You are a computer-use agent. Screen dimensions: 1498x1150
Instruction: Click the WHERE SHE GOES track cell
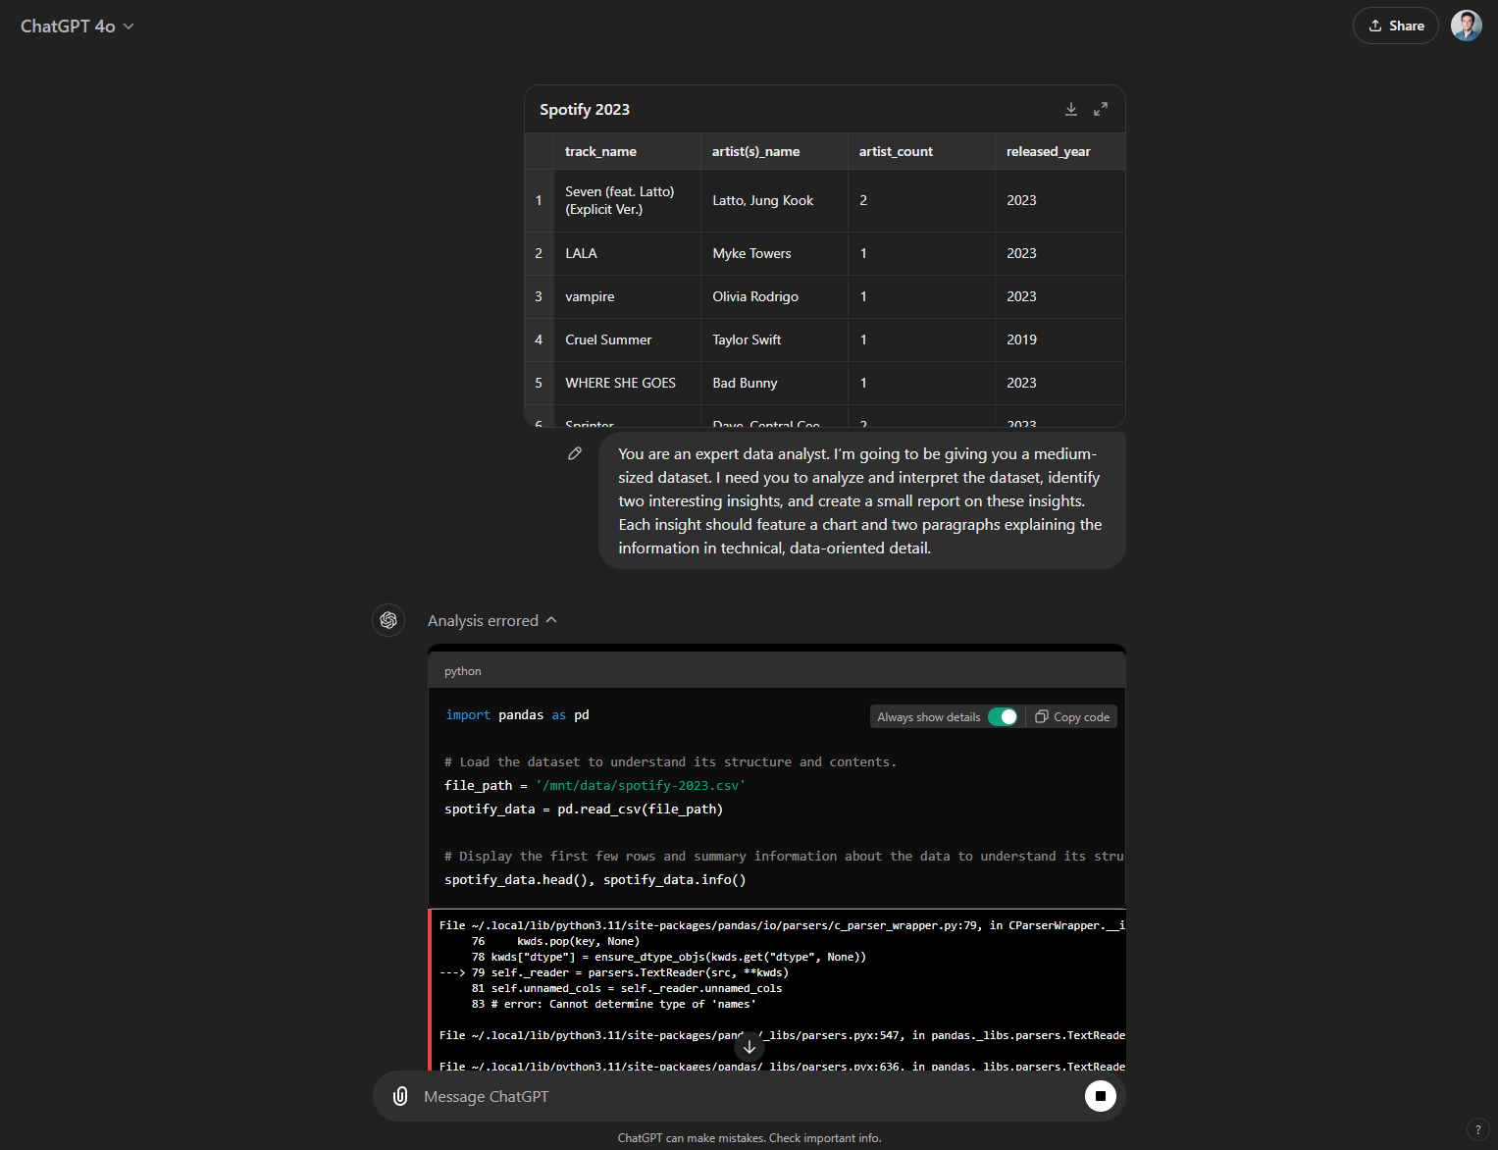628,383
